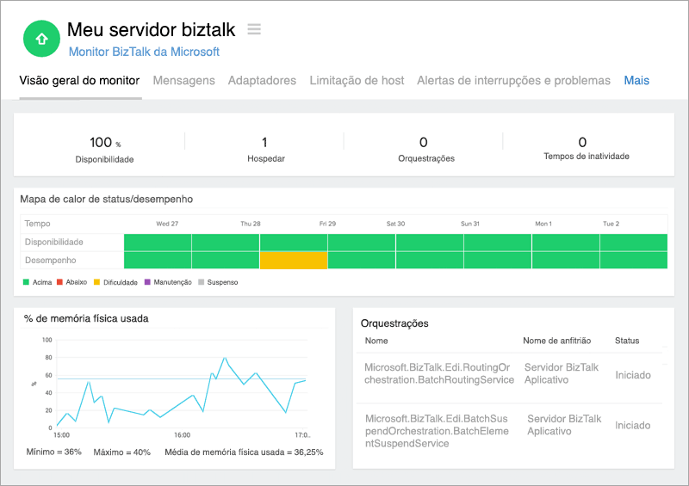The width and height of the screenshot is (689, 486).
Task: Expand the Mais tab menu
Action: [636, 80]
